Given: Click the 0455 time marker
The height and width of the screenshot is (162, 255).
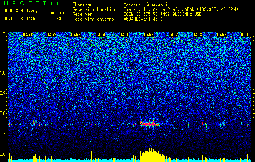Looking at the screenshot, I should pyautogui.click(x=124, y=35).
